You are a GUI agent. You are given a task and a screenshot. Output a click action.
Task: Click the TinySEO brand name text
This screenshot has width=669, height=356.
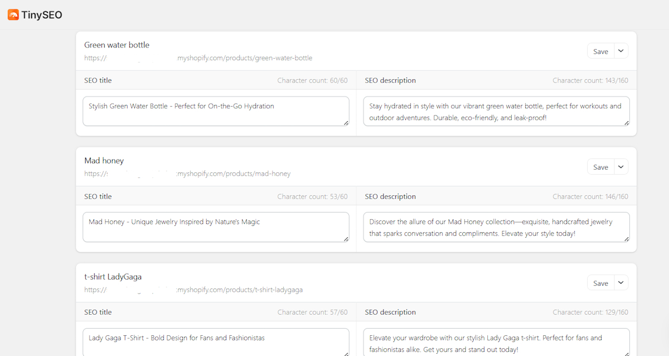42,15
